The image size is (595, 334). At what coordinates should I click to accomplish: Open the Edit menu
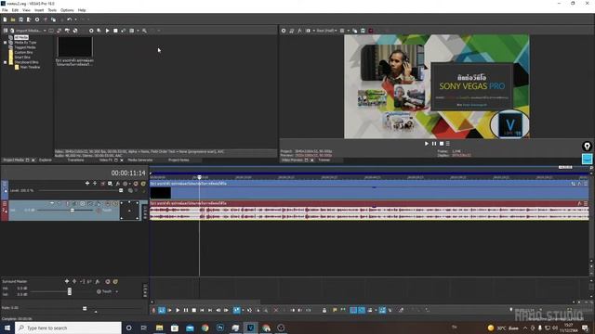tap(15, 10)
